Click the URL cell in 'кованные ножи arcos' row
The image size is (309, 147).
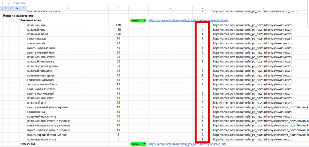[261, 139]
